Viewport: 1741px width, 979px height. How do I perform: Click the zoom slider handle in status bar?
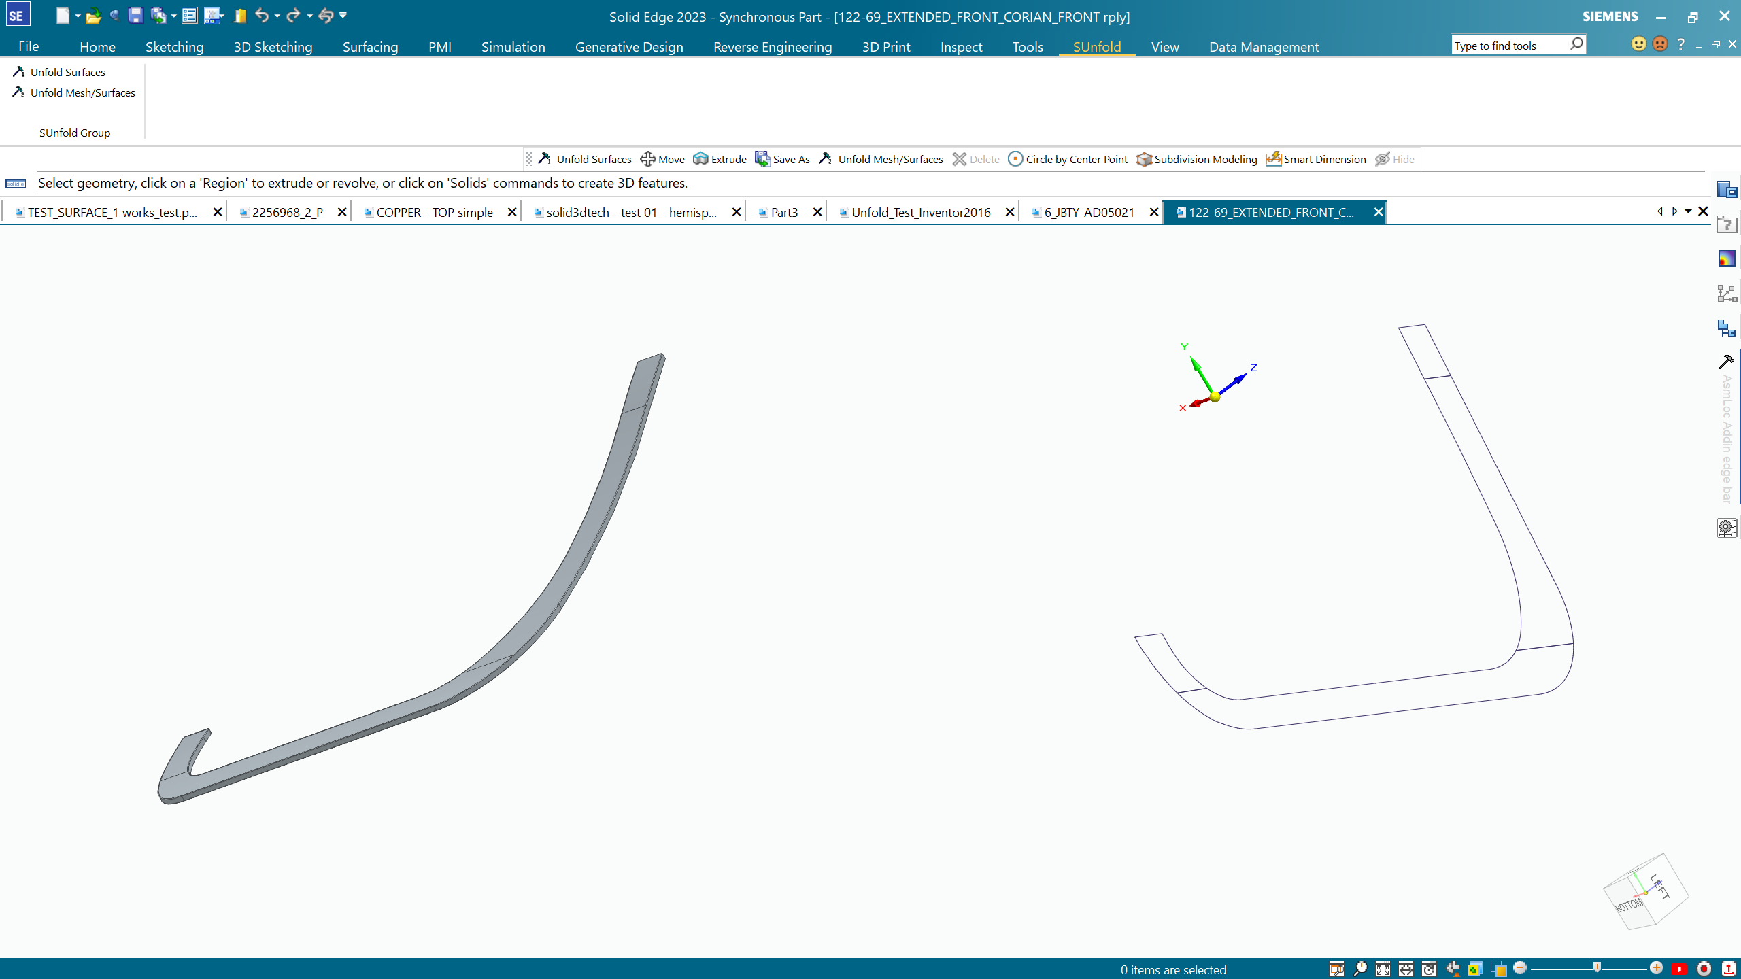(x=1597, y=967)
